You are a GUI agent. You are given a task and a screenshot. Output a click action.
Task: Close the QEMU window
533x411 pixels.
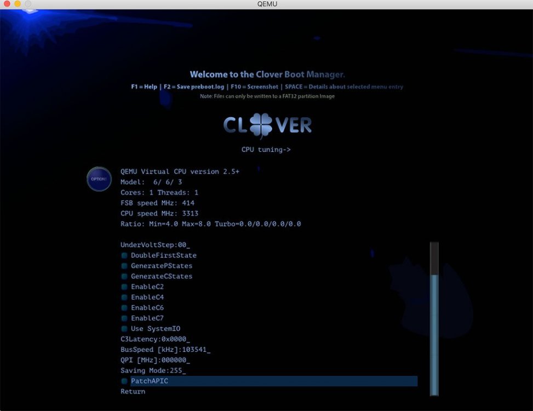(x=7, y=4)
